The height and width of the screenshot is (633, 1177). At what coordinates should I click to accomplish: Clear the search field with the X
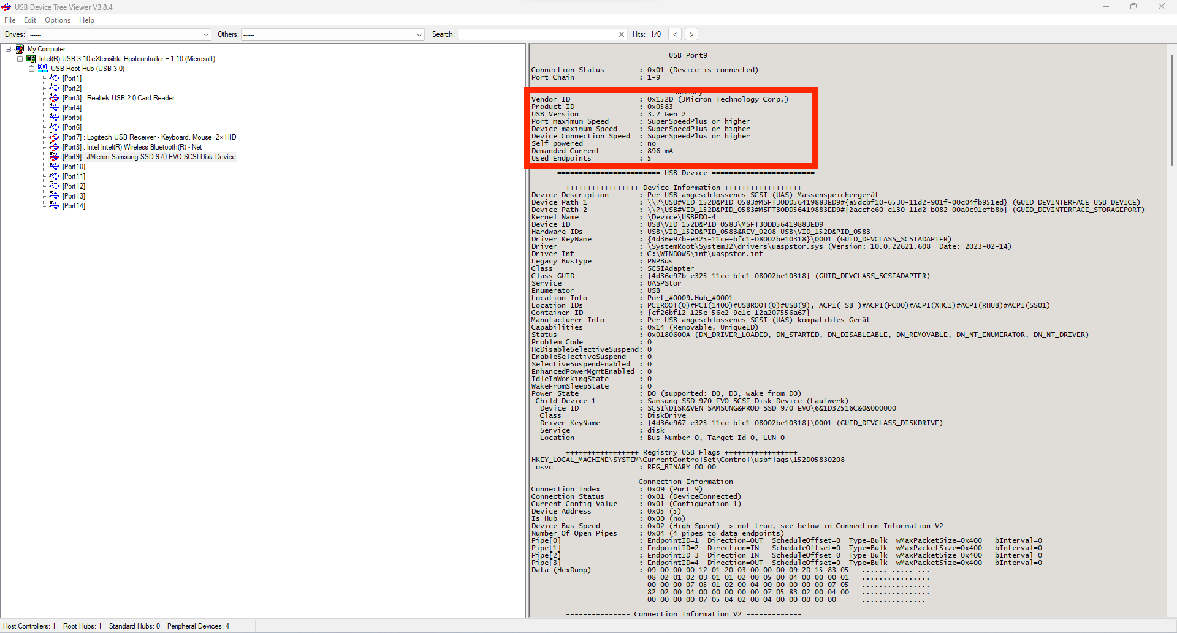pyautogui.click(x=621, y=34)
